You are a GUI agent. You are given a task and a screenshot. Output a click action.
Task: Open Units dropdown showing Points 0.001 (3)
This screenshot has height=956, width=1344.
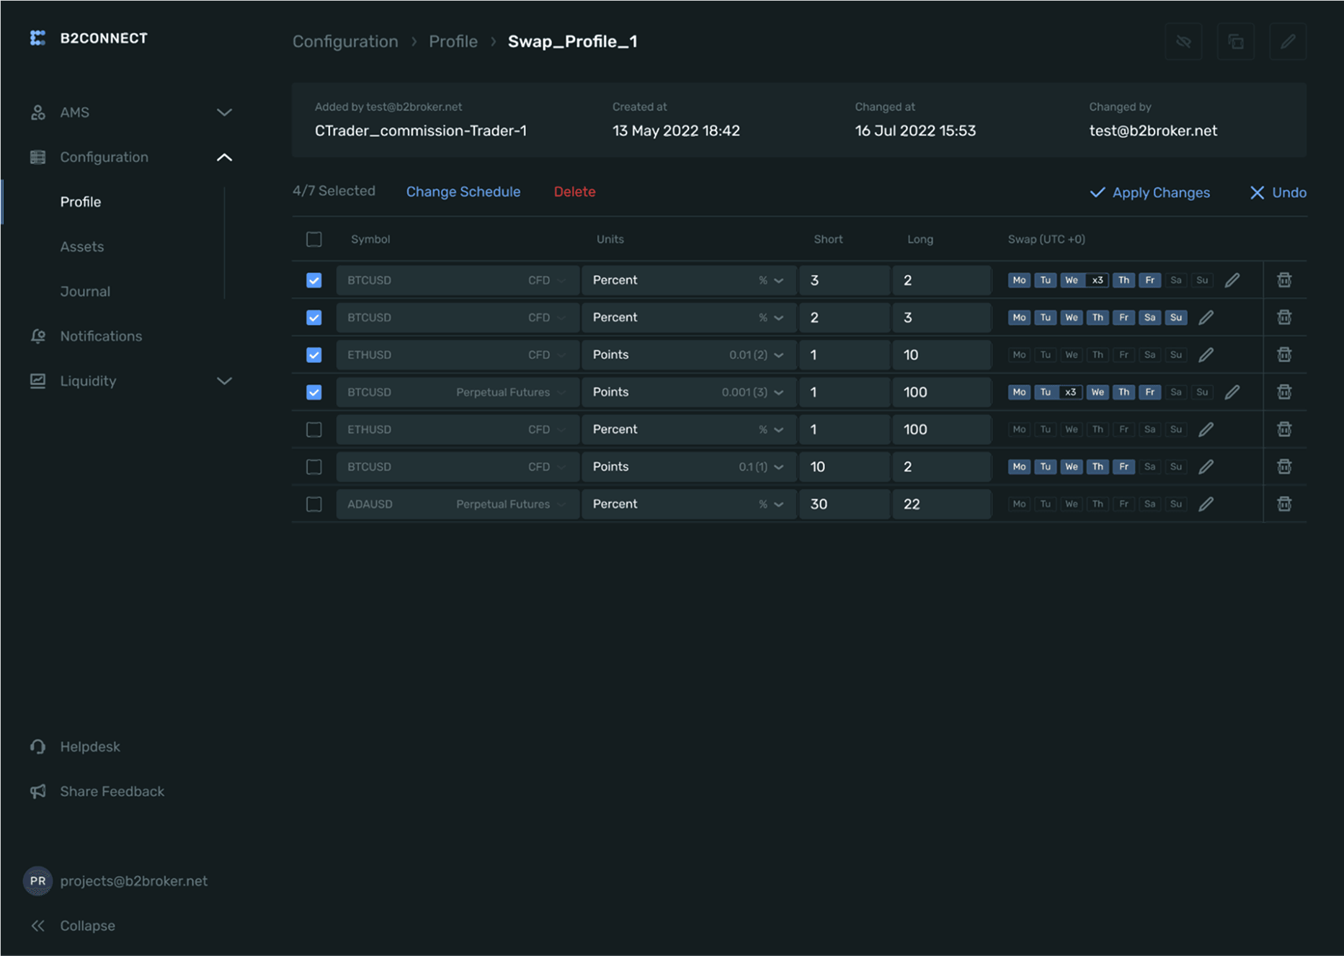click(688, 392)
